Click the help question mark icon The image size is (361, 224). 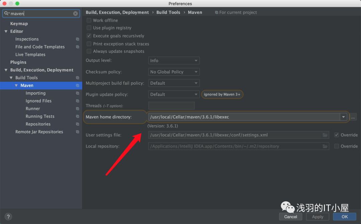point(9,217)
